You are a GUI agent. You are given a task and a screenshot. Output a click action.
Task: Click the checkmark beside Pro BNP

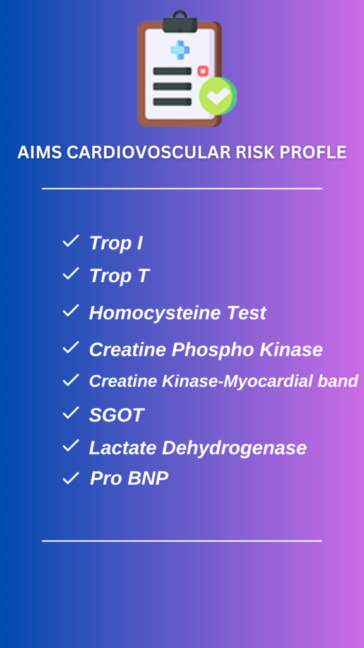coord(71,478)
